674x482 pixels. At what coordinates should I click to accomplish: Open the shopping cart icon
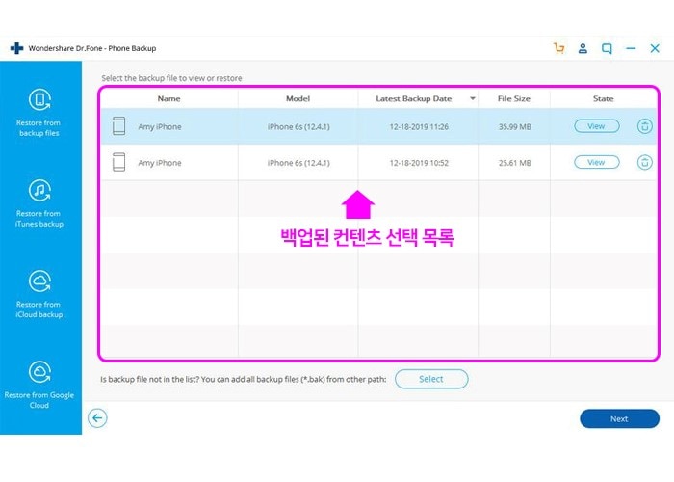coord(558,48)
